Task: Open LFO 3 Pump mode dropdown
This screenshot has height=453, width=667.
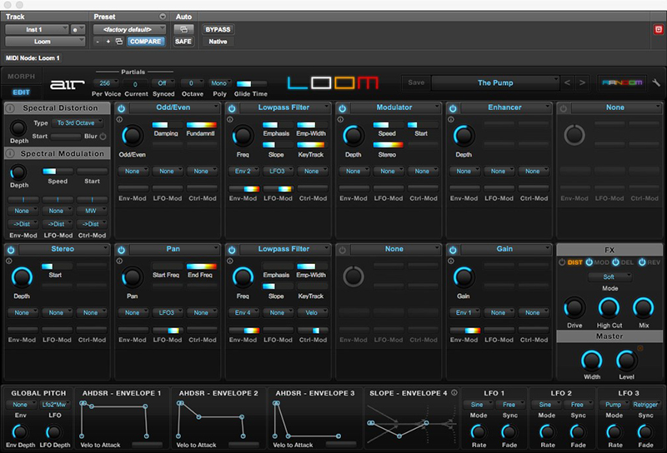Action: pyautogui.click(x=613, y=404)
